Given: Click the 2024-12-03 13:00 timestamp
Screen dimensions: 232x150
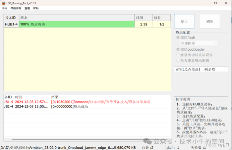Looking at the screenshot, I should pyautogui.click(x=32, y=106).
